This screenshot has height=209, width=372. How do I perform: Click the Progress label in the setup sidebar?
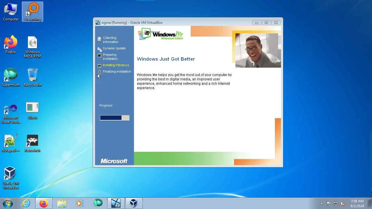[106, 105]
